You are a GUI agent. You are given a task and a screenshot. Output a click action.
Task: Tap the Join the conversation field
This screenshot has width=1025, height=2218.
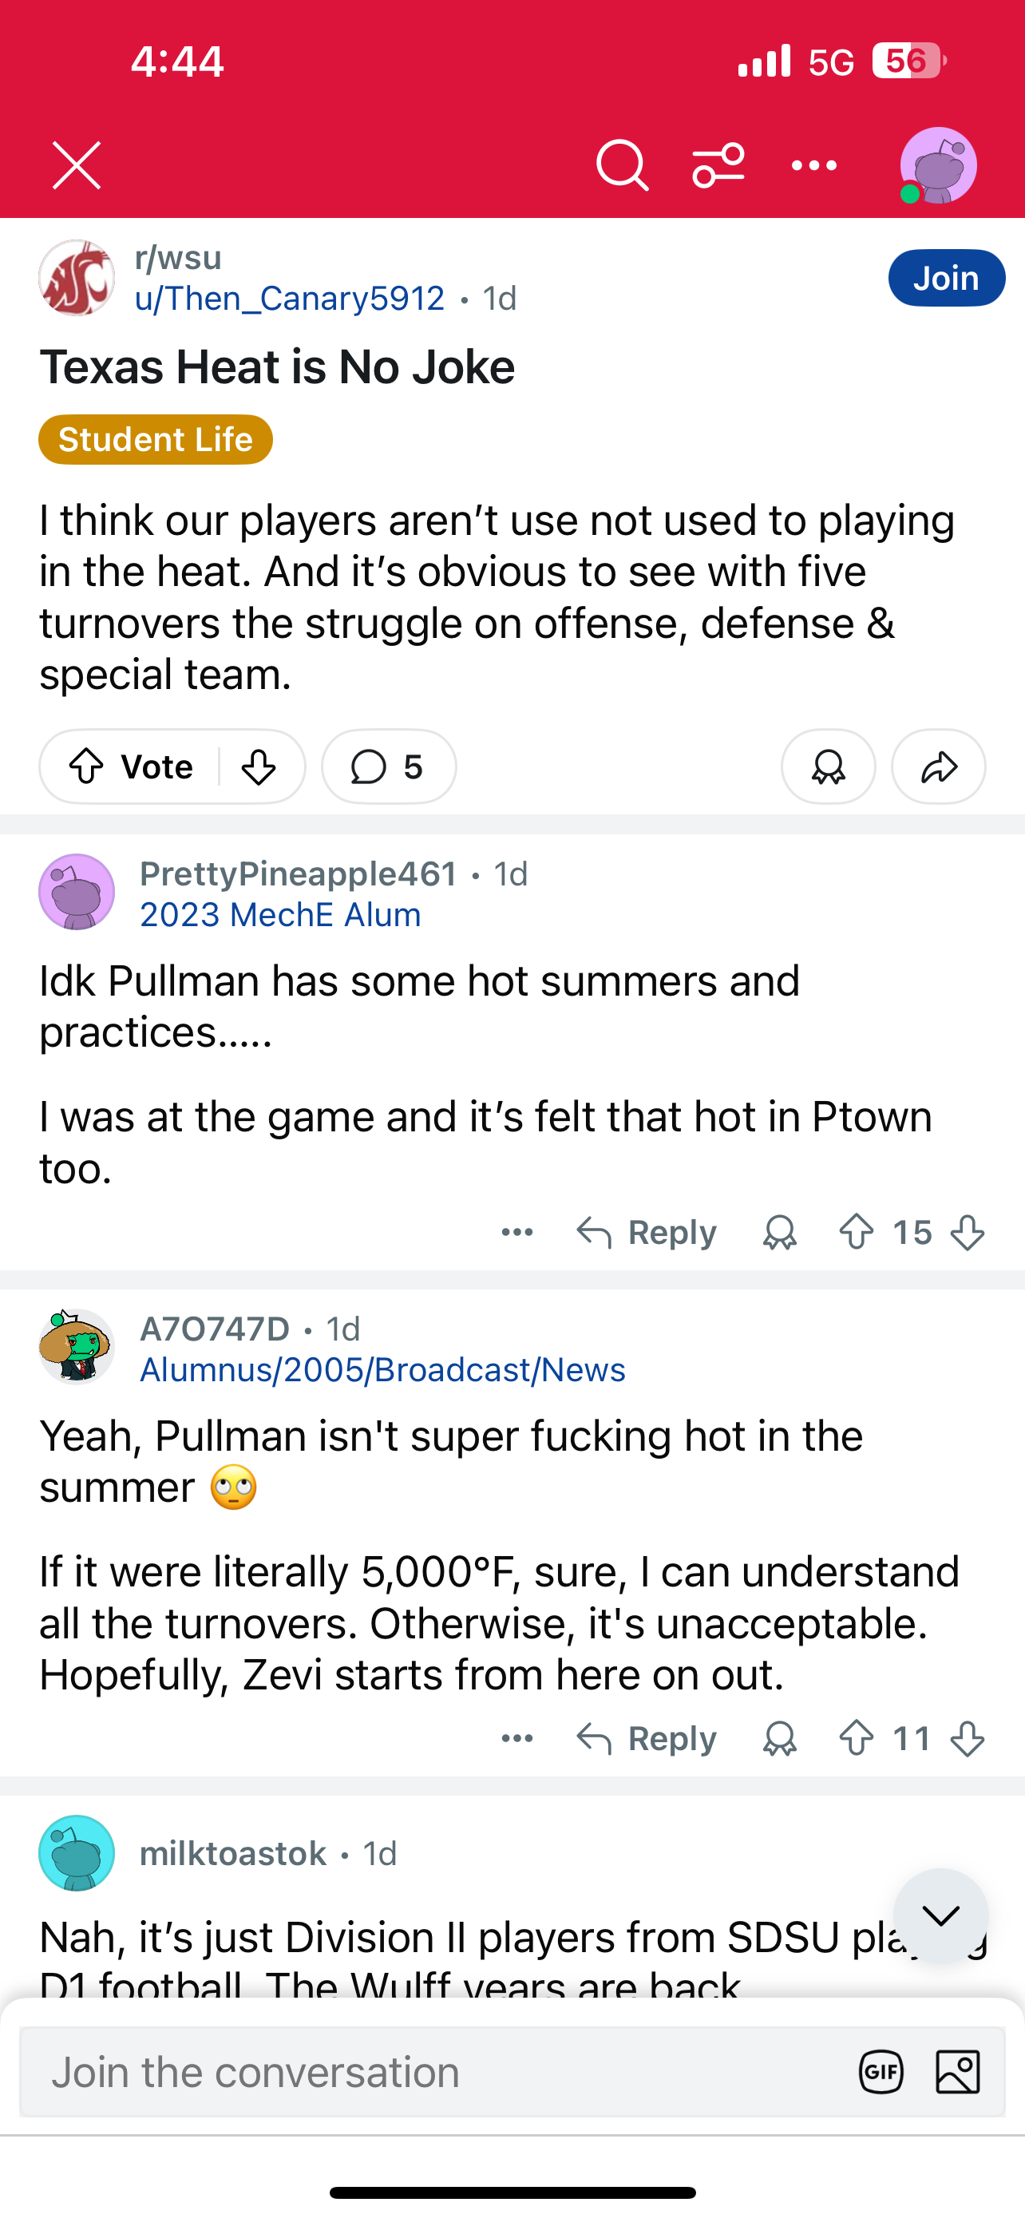point(430,2072)
